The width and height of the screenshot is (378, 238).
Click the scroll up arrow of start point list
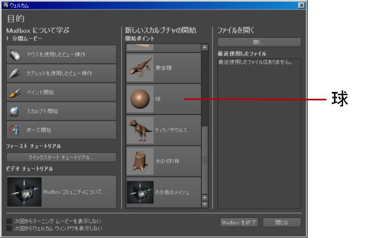205,47
